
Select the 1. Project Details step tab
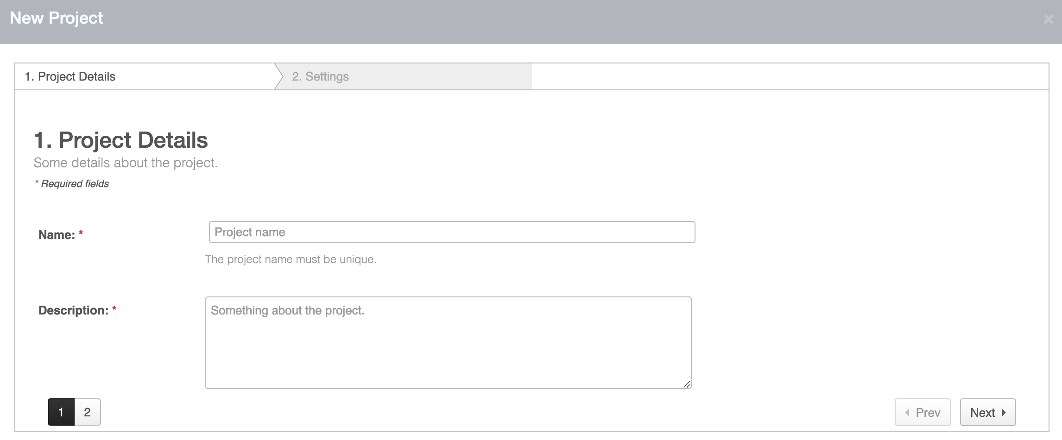70,76
